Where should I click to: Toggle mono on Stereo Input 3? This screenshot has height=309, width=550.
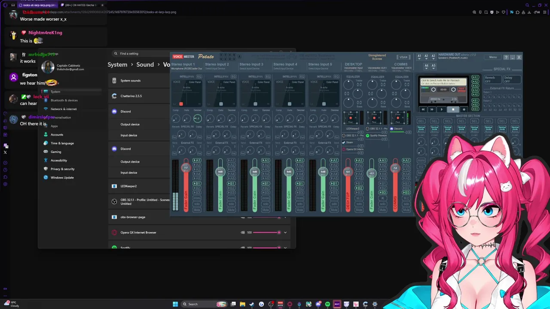266,198
